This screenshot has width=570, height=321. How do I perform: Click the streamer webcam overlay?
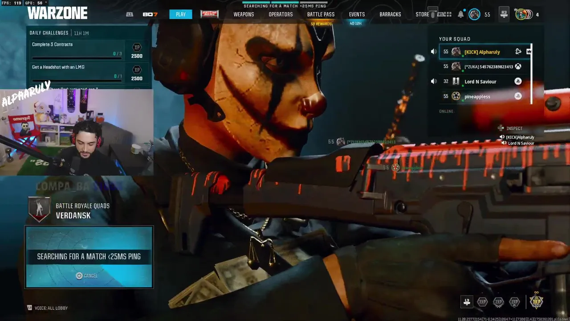(77, 132)
